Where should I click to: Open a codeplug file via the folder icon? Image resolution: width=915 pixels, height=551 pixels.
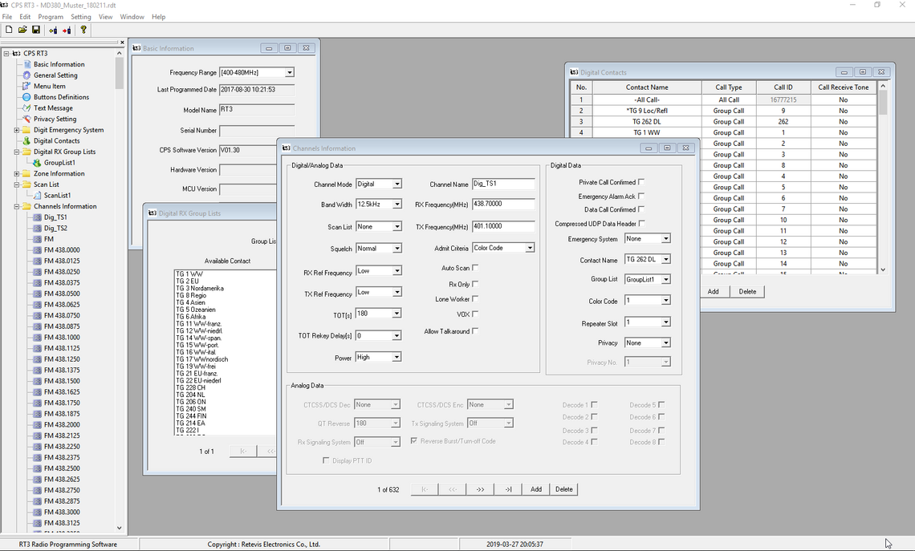tap(22, 30)
